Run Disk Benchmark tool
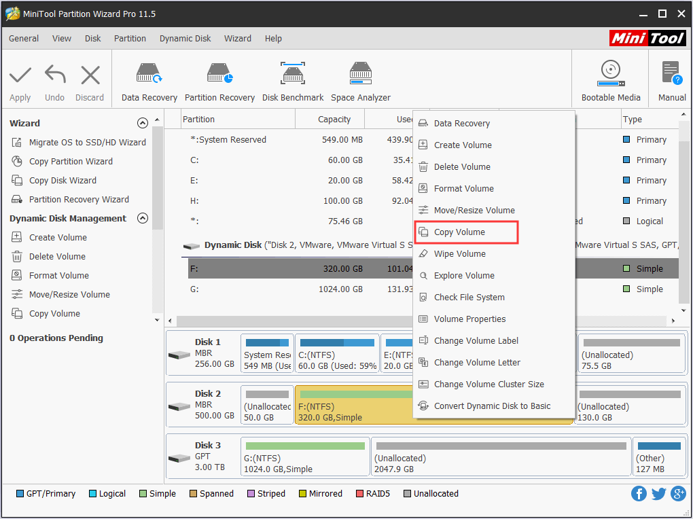This screenshot has height=519, width=693. click(x=293, y=82)
